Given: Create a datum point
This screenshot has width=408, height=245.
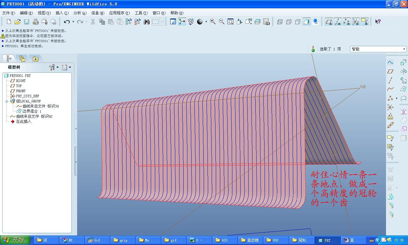Looking at the screenshot, I should point(390,98).
